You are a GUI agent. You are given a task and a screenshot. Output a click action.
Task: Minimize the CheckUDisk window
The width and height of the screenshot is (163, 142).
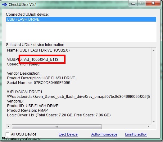pyautogui.click(x=133, y=3)
